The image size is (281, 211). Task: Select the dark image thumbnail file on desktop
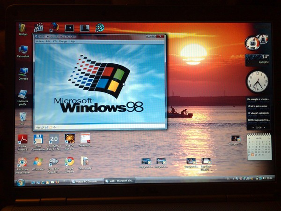(69, 28)
